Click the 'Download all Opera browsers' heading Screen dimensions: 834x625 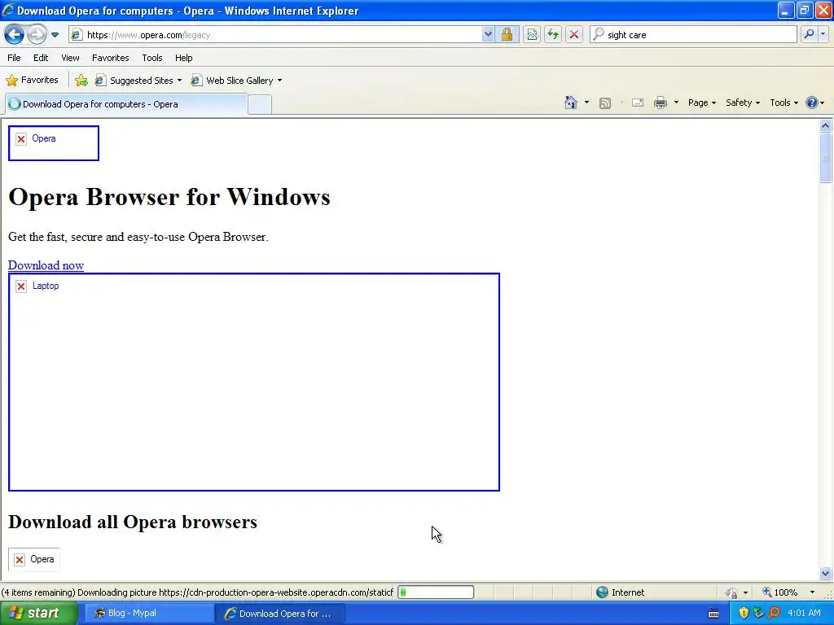(133, 522)
